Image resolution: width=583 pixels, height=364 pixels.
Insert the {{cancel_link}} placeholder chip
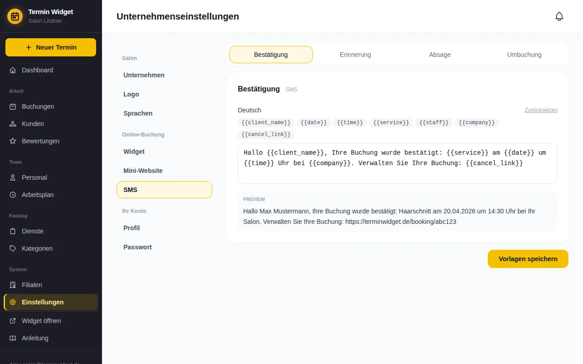click(x=266, y=135)
